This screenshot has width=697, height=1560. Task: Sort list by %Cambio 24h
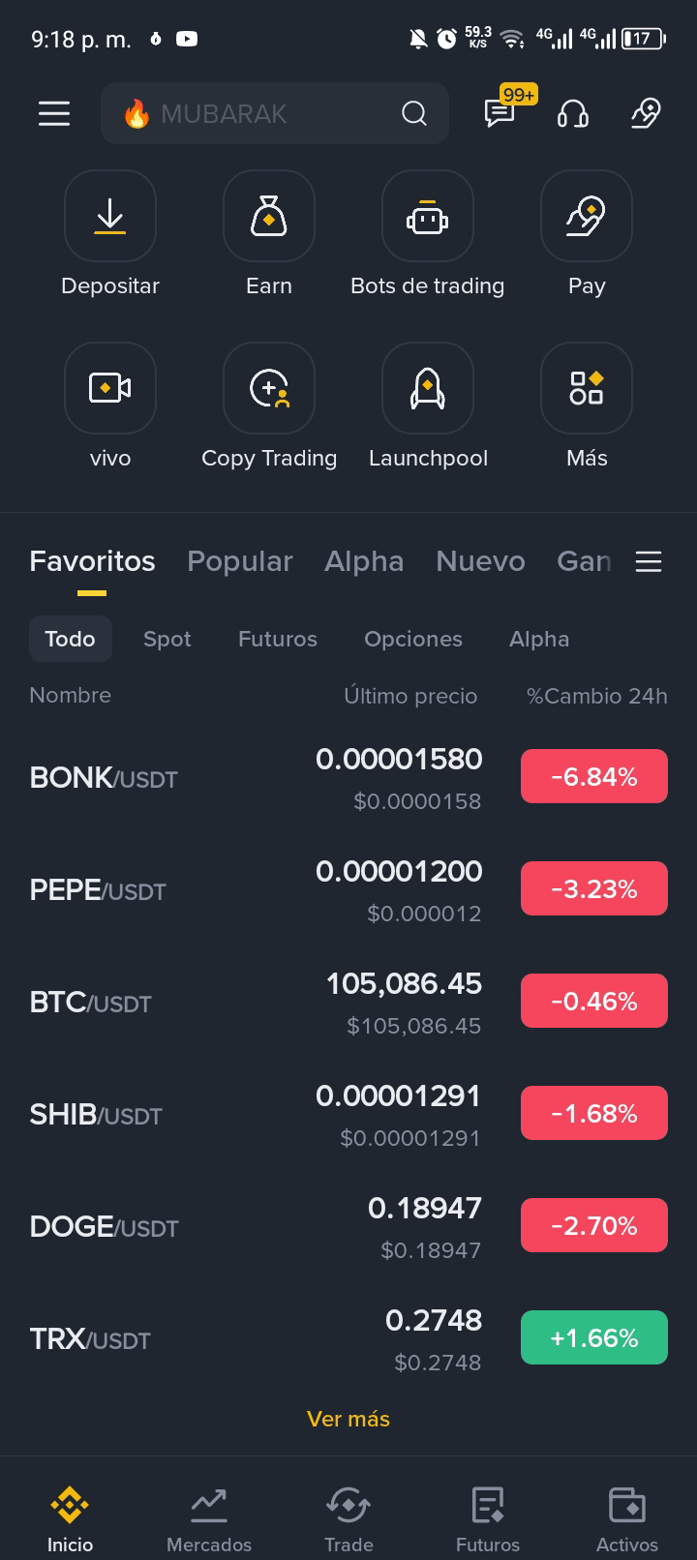[596, 696]
